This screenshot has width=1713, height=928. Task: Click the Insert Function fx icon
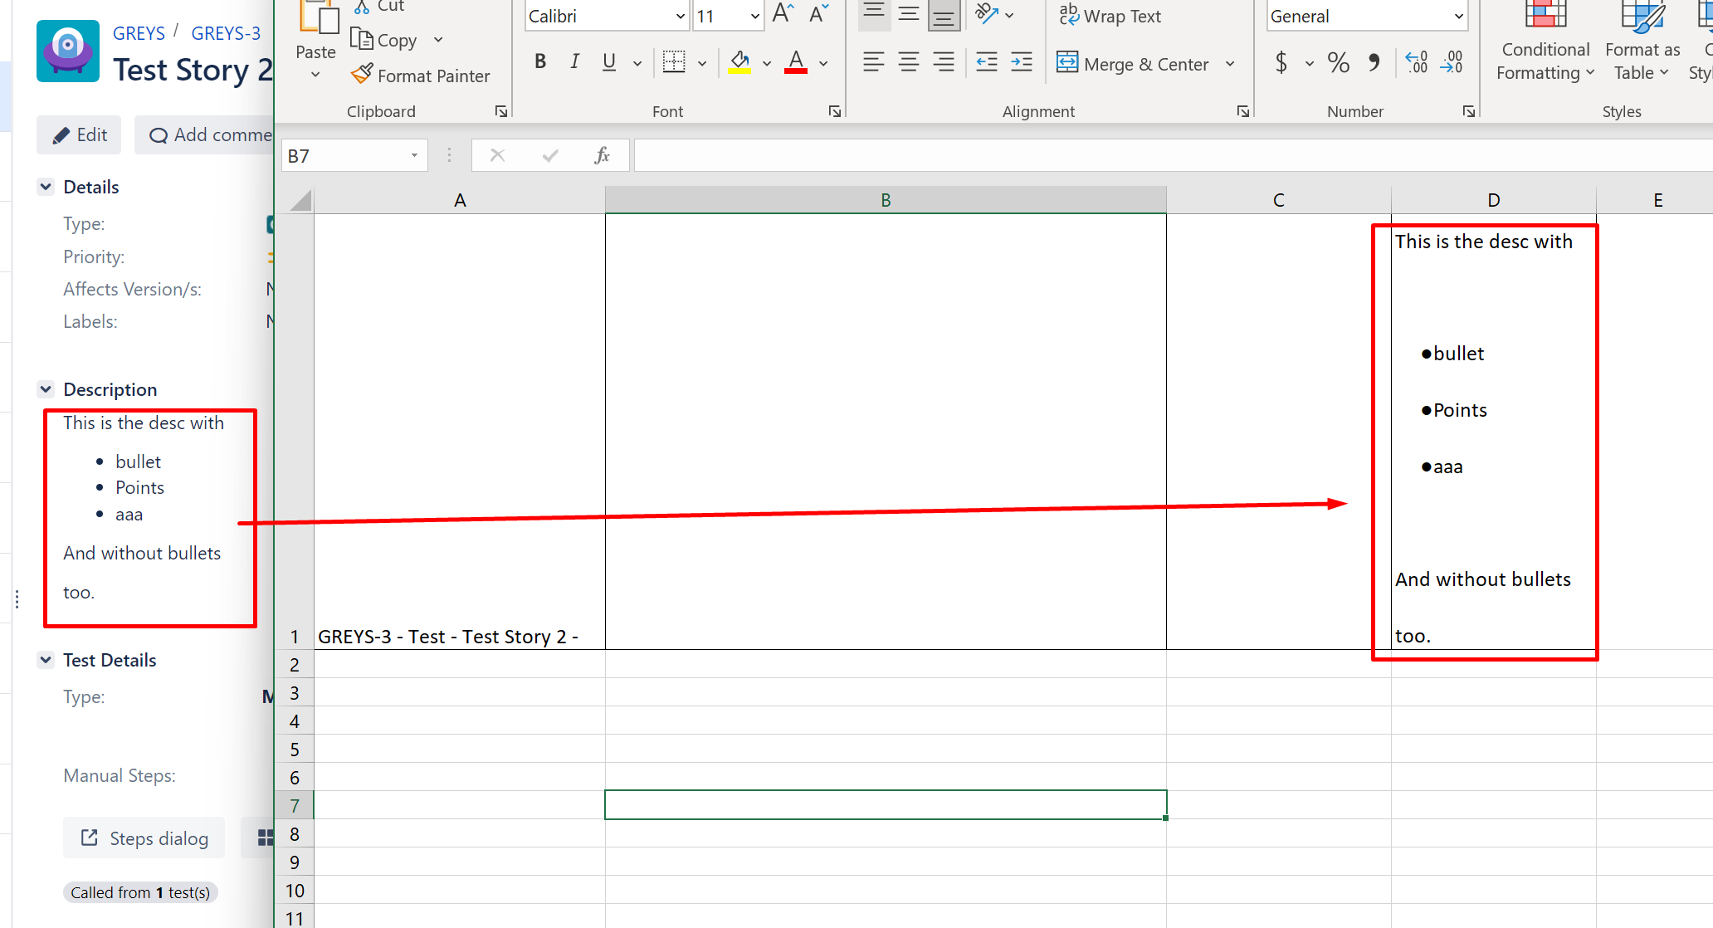602,154
